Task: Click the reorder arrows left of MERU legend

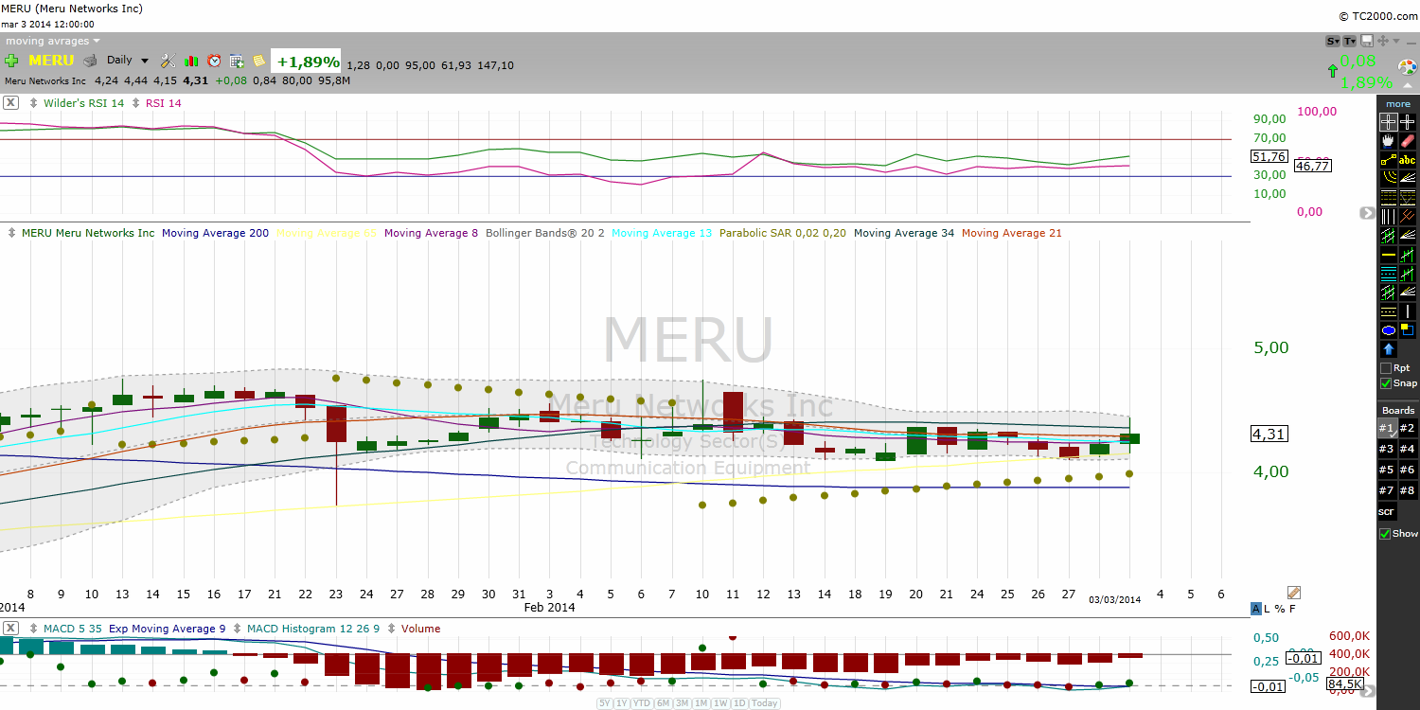Action: pos(12,232)
